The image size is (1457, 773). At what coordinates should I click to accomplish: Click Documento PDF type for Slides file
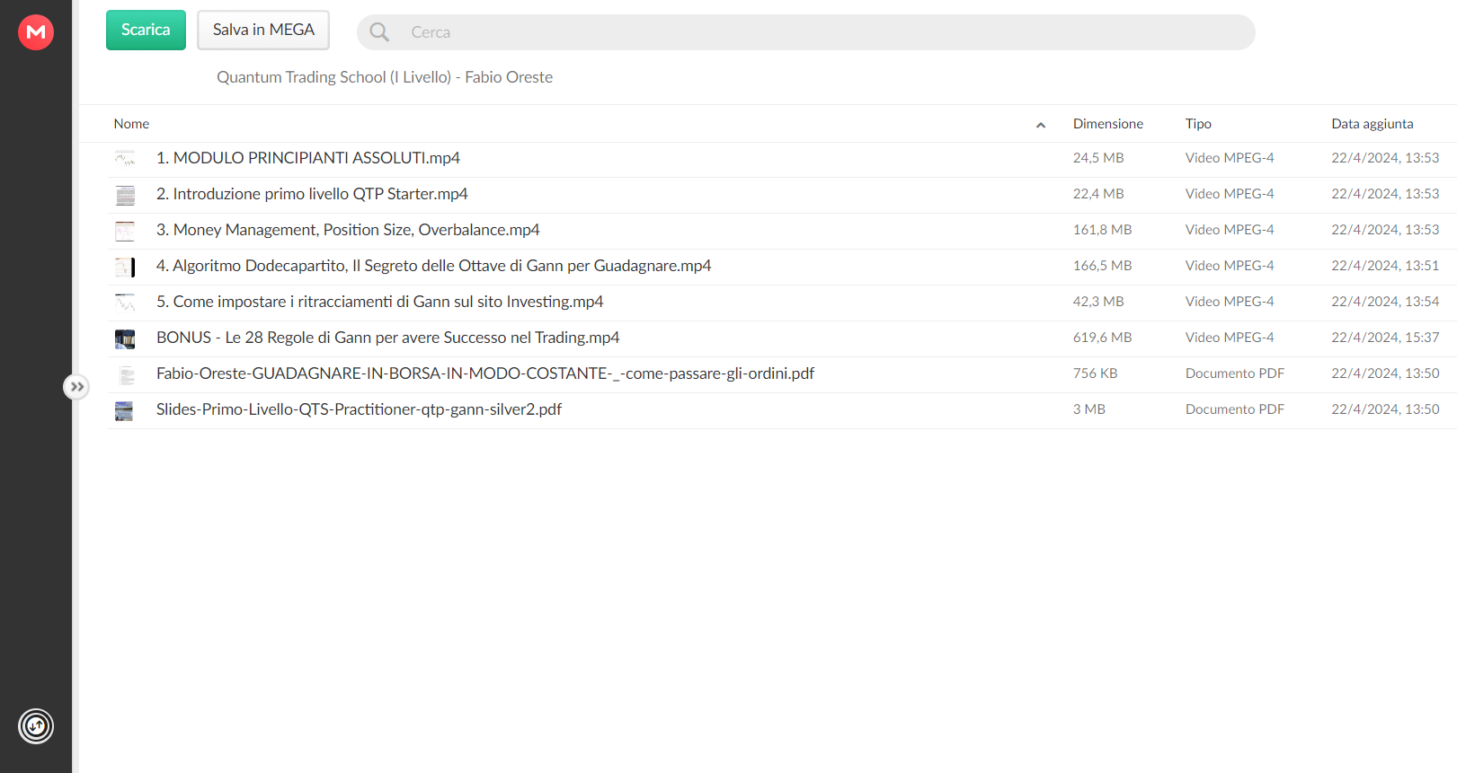pyautogui.click(x=1235, y=409)
